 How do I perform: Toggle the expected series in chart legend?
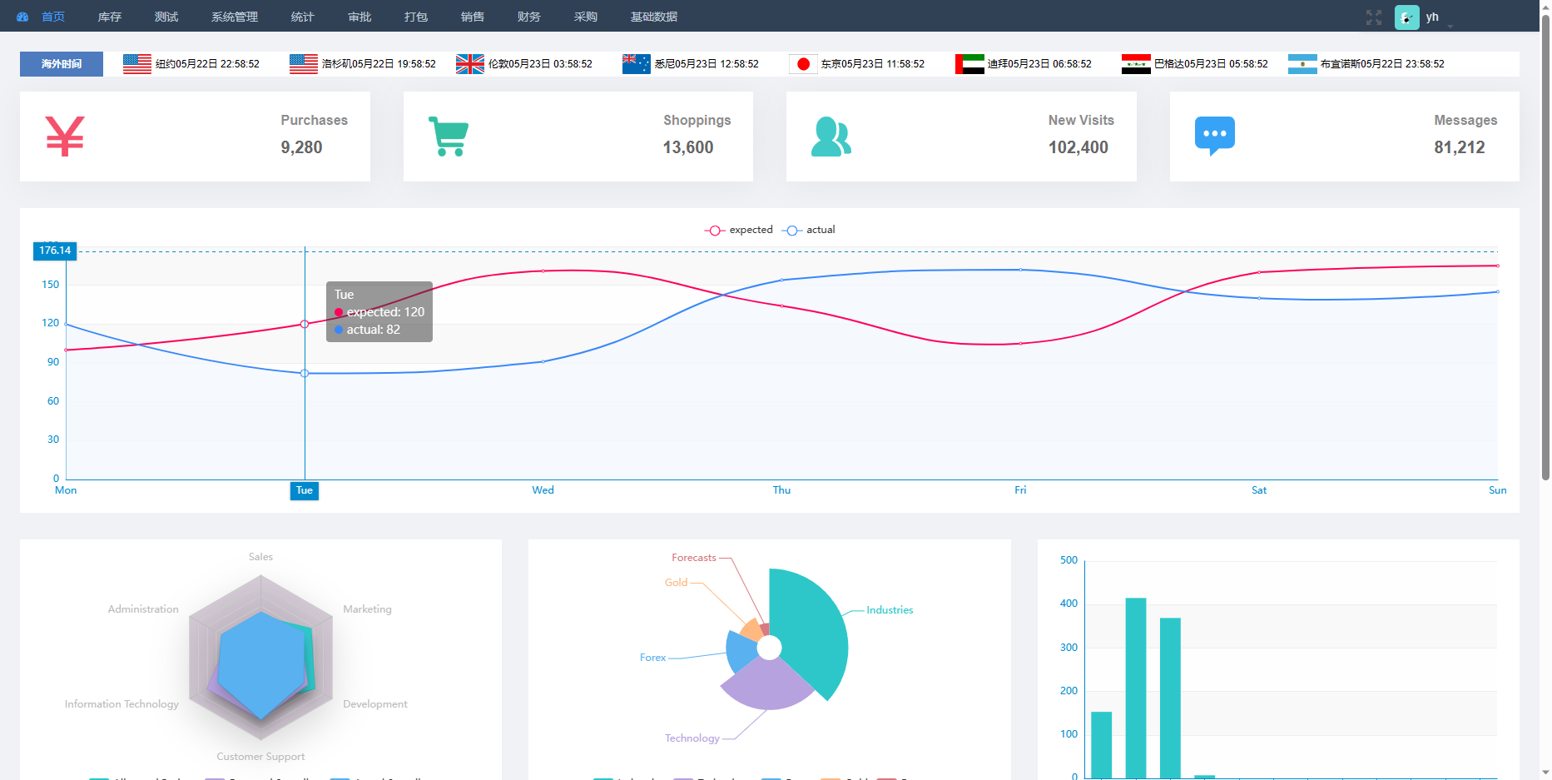[739, 230]
